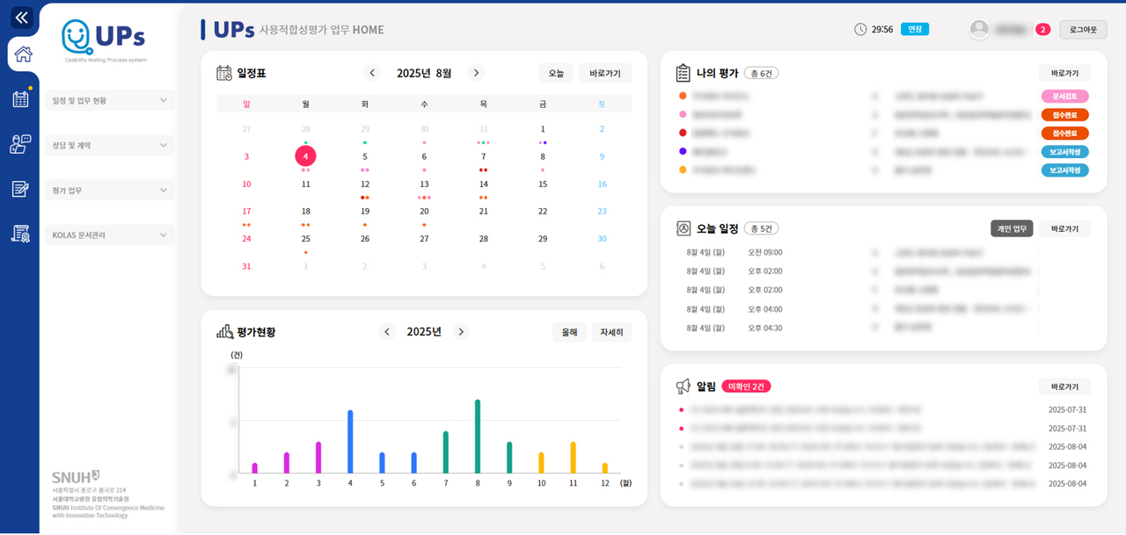Open the calendar schedule sidebar icon
The width and height of the screenshot is (1126, 535).
pos(20,98)
